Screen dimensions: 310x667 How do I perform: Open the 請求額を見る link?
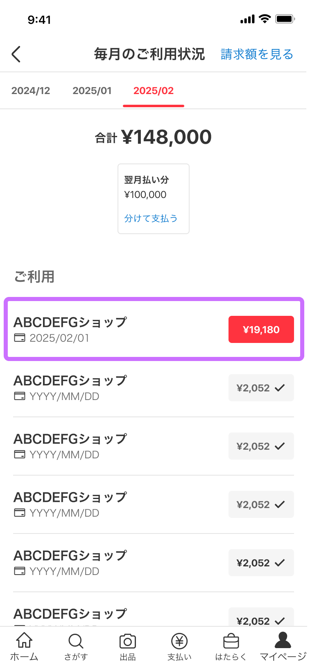[257, 54]
